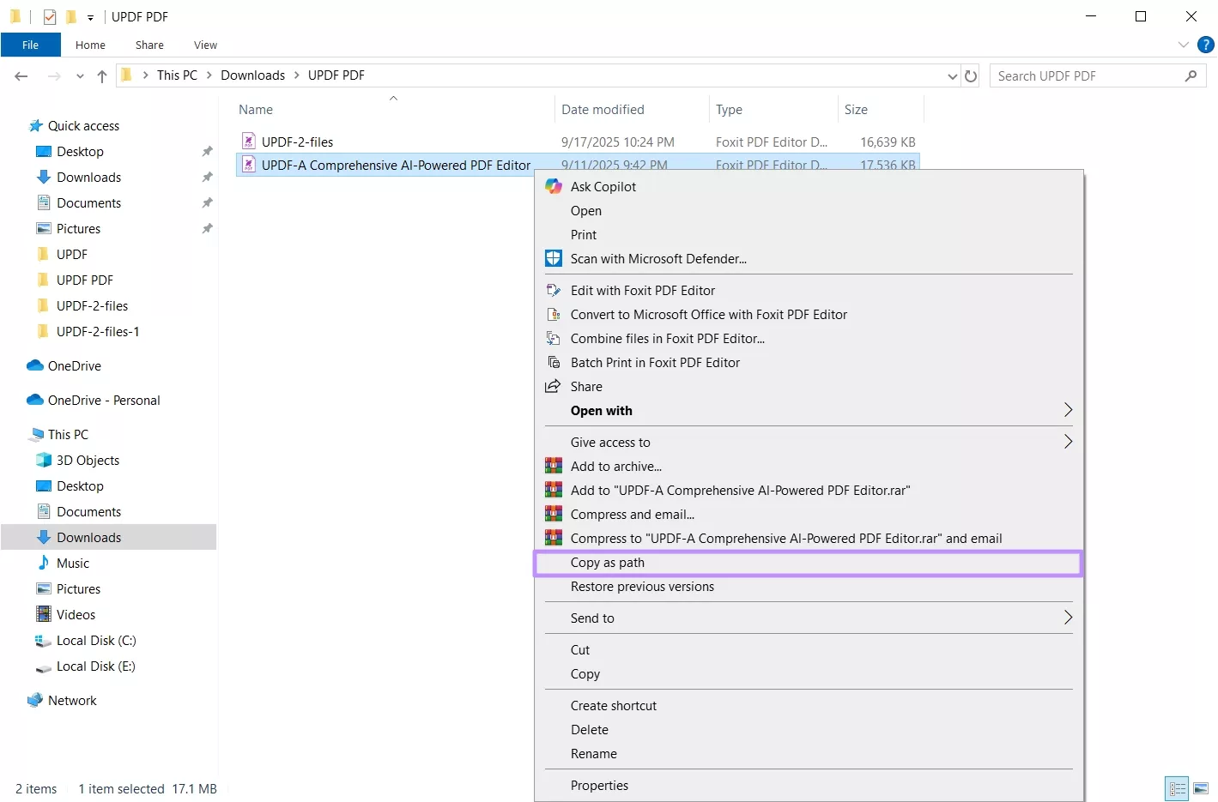Click the PDF icon of UPDF-A Comprehensive file
This screenshot has height=802, width=1218.
pos(249,165)
